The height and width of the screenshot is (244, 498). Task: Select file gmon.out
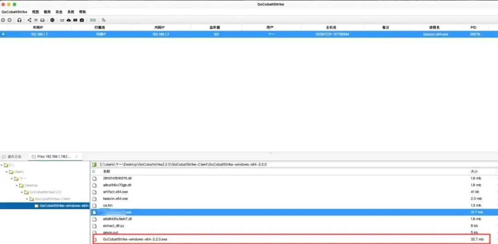pyautogui.click(x=111, y=233)
